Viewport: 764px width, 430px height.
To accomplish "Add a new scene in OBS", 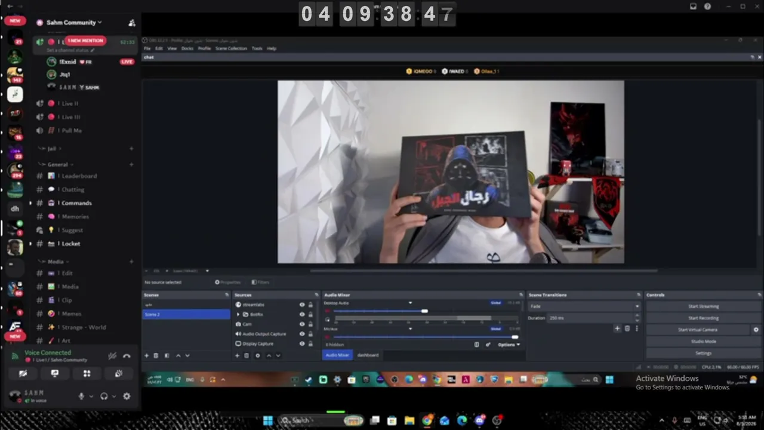I will click(x=146, y=356).
